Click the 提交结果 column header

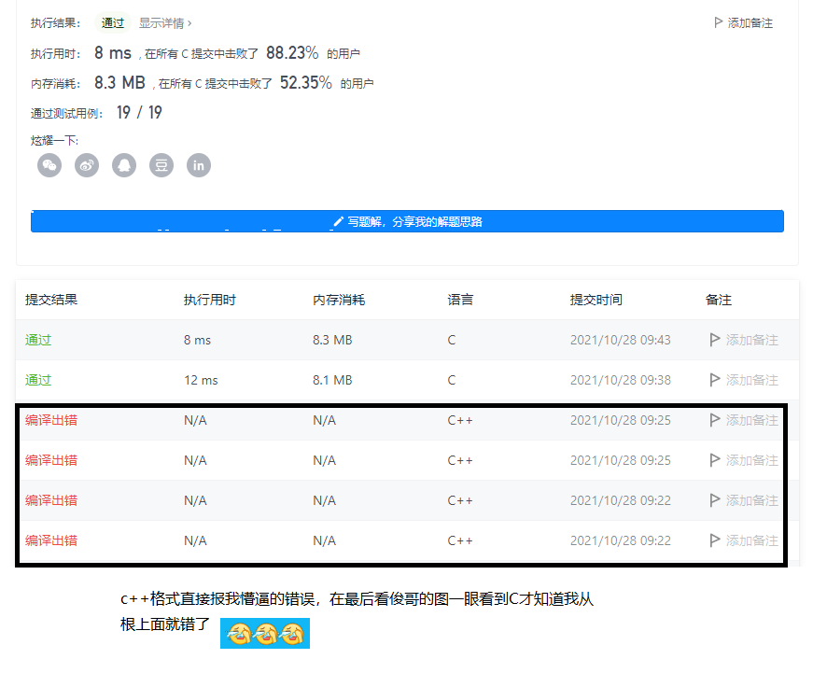click(x=51, y=300)
